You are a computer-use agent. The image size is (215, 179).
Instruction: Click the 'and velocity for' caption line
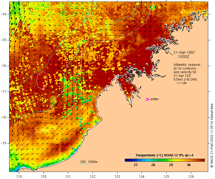click(185, 72)
